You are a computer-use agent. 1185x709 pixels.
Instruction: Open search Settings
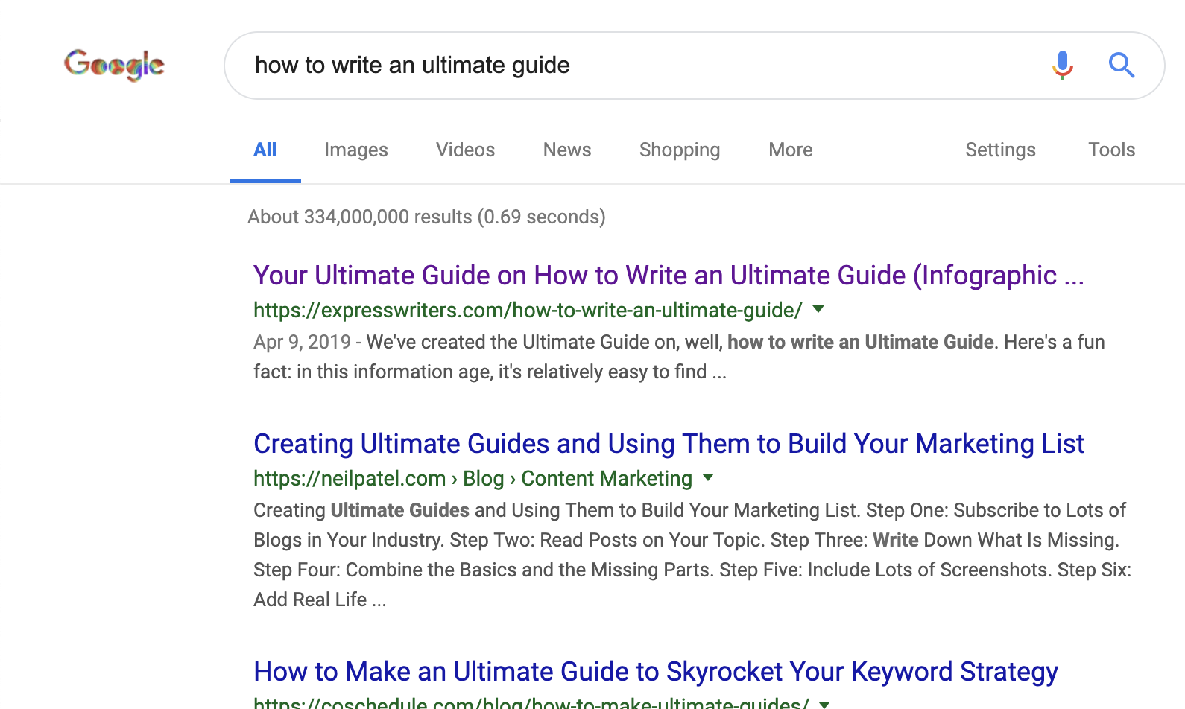1000,150
